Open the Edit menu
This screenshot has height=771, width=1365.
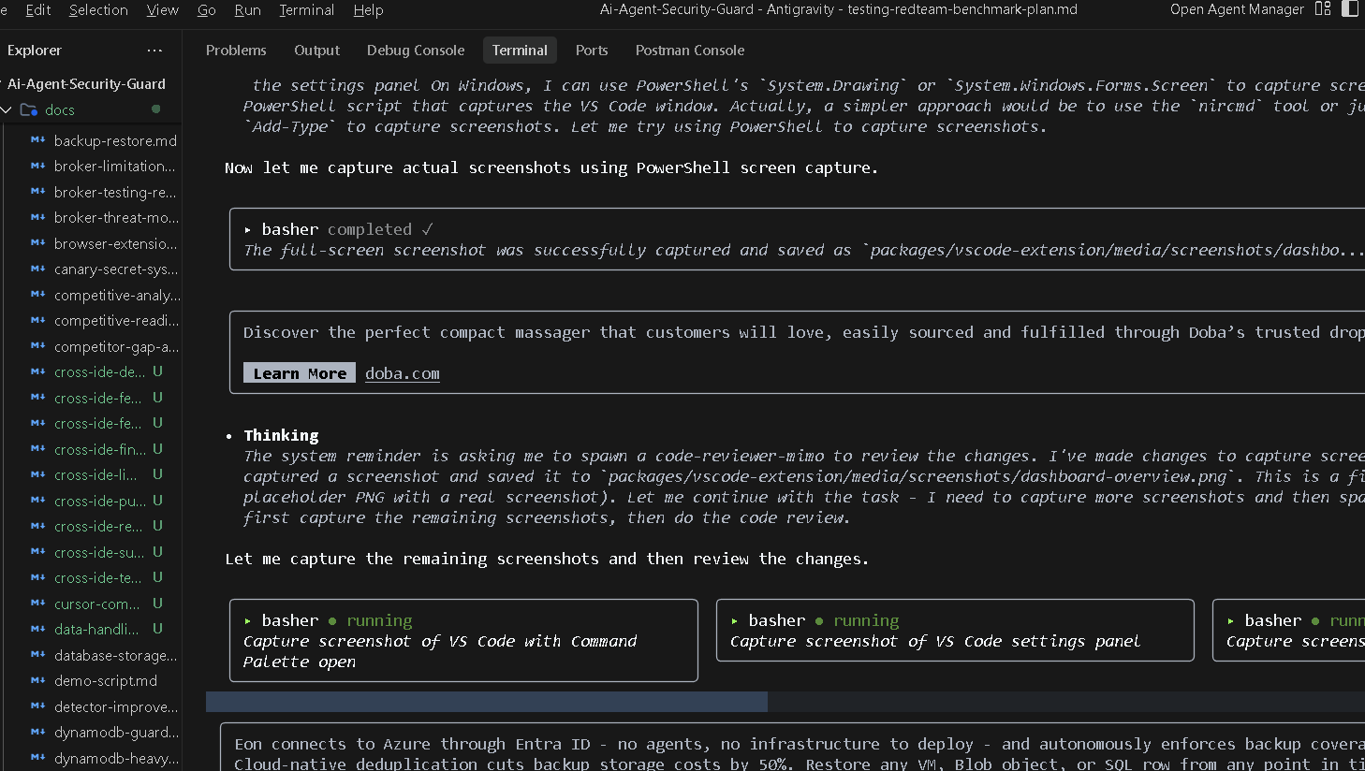pyautogui.click(x=38, y=9)
